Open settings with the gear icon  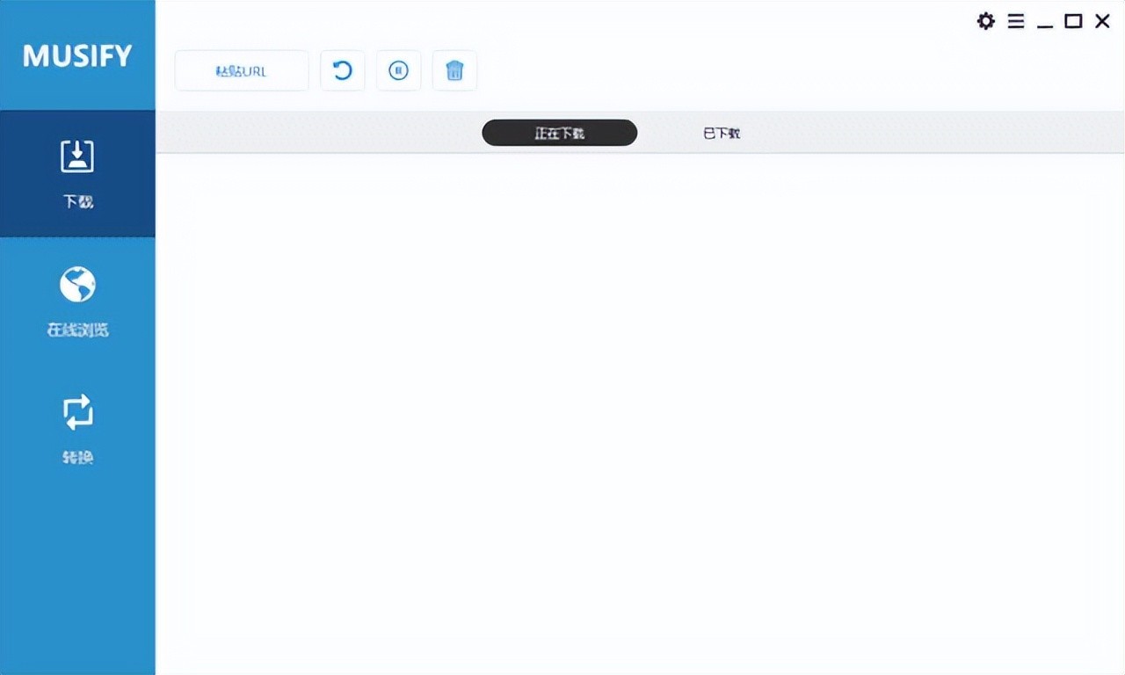(986, 21)
